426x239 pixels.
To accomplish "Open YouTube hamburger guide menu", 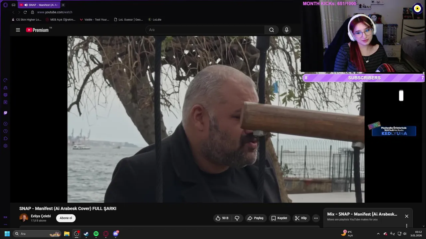I will click(x=18, y=30).
